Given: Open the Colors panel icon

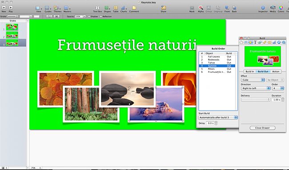Looking at the screenshot, I should click(281, 8).
